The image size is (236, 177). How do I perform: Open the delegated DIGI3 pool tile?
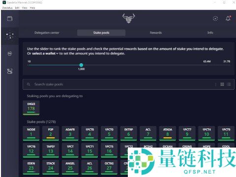pyautogui.click(x=31, y=108)
